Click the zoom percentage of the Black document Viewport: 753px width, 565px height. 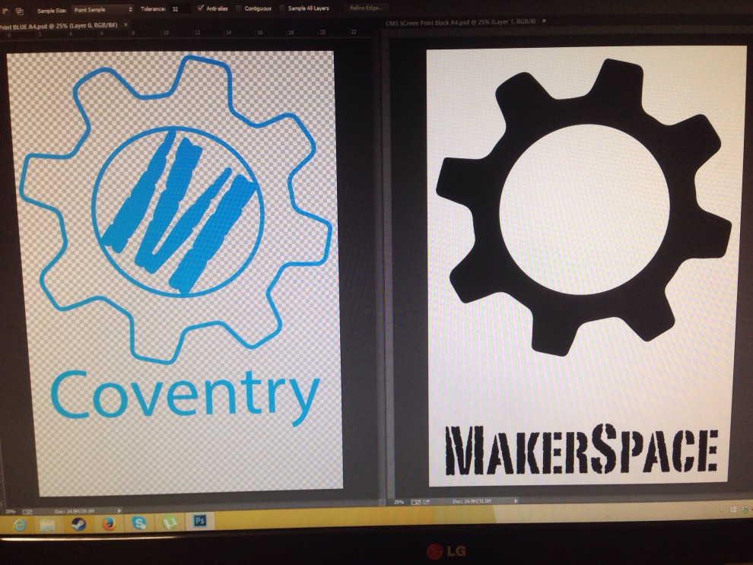click(399, 502)
